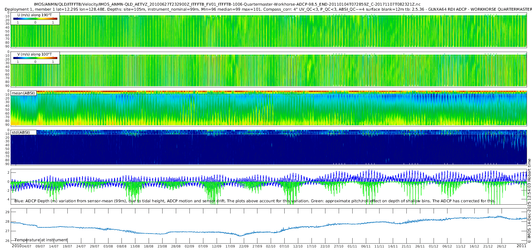Pick the 01/11 date tick on the time axis
This screenshot has height=251, width=532.
(352, 246)
